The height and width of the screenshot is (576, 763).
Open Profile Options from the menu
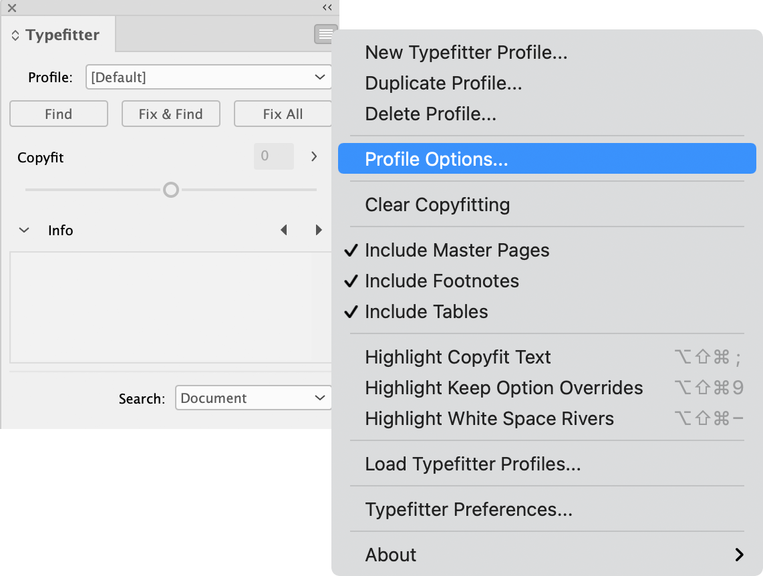(x=547, y=158)
